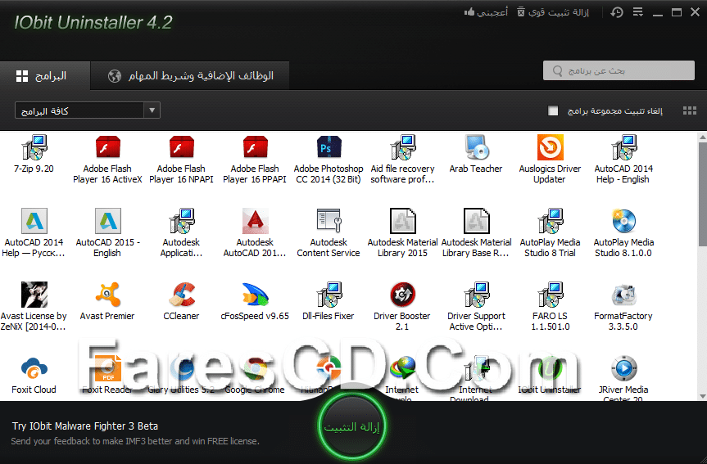Image resolution: width=707 pixels, height=464 pixels.
Task: Select Aid file recovery software icon
Action: click(x=402, y=147)
